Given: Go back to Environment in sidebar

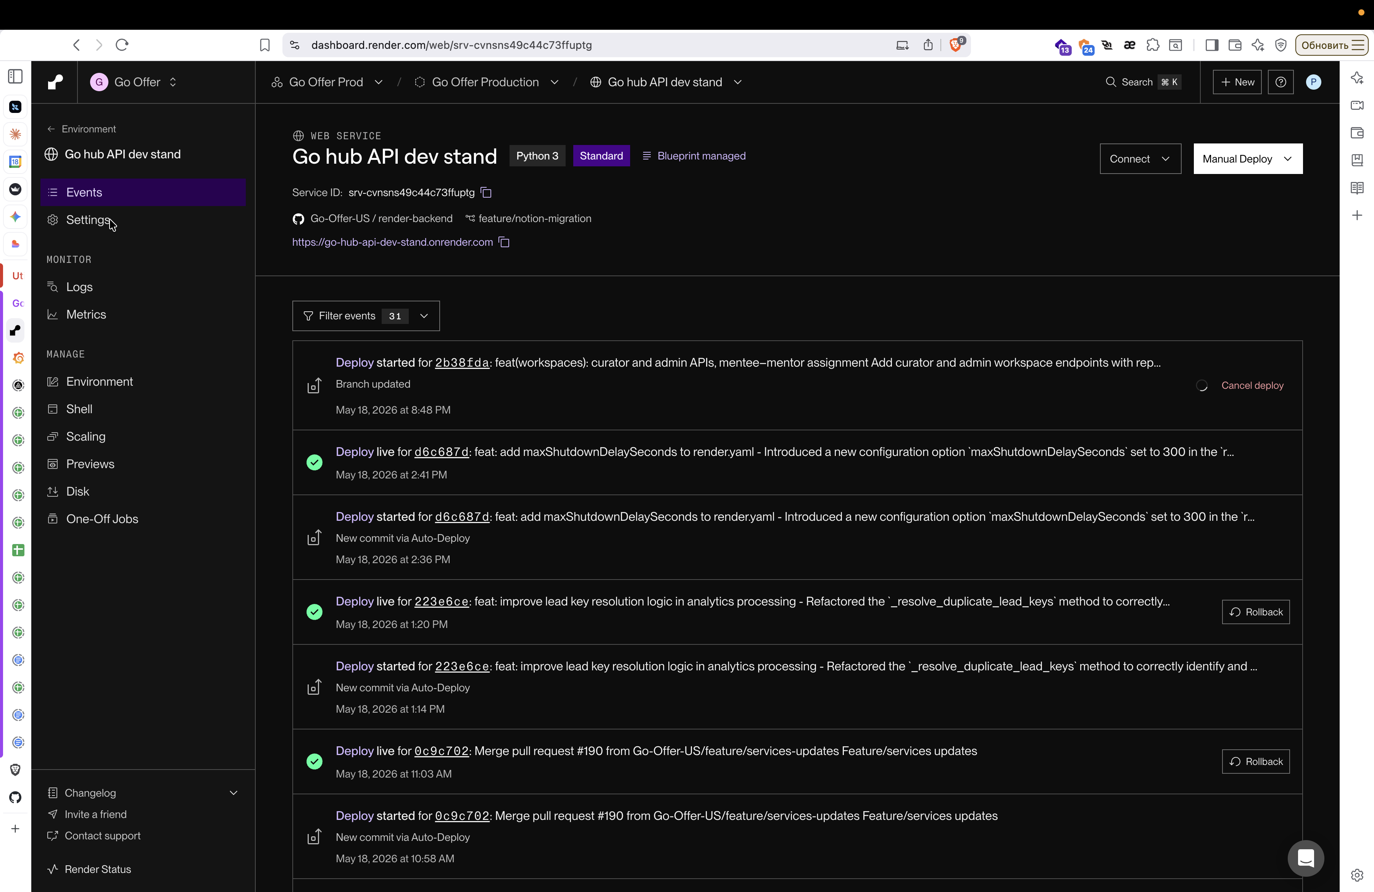Looking at the screenshot, I should [x=81, y=129].
